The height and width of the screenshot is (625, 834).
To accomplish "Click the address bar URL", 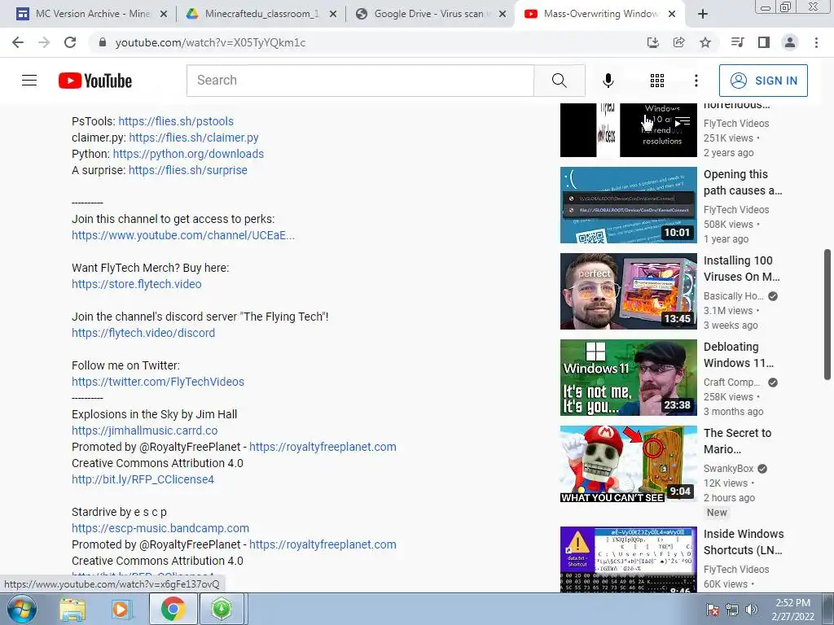I will tap(210, 42).
